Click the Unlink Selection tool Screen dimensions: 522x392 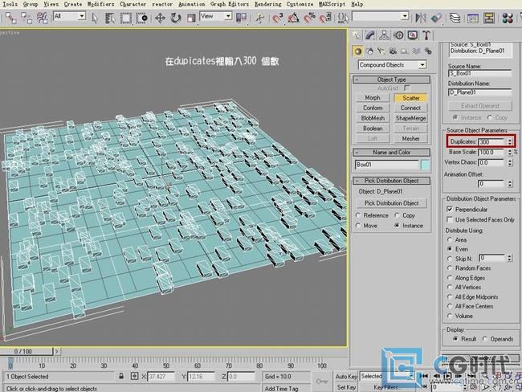[27, 18]
